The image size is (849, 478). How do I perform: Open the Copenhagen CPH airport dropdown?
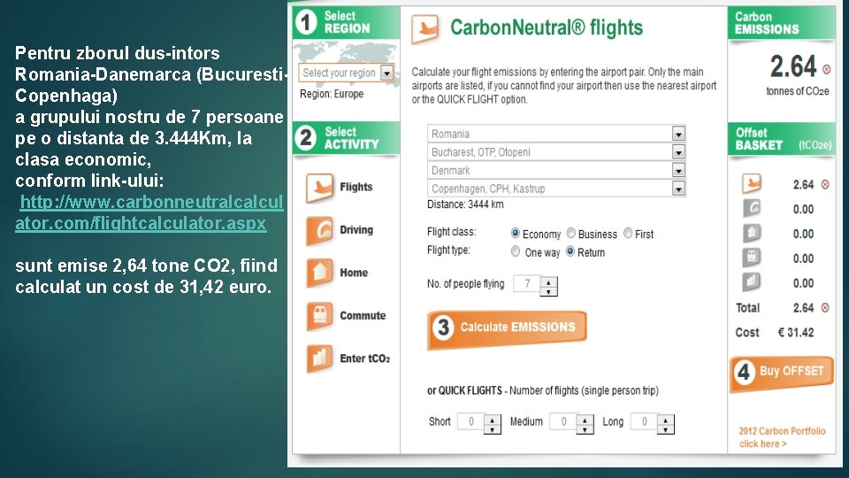click(x=678, y=189)
